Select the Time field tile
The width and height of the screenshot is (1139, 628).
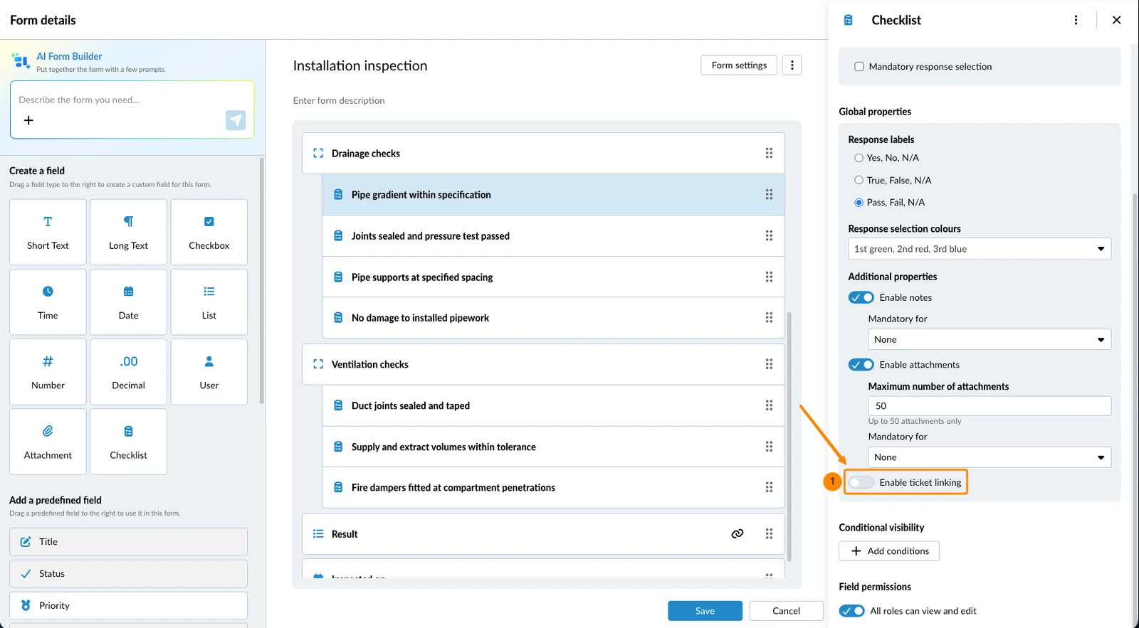(48, 302)
